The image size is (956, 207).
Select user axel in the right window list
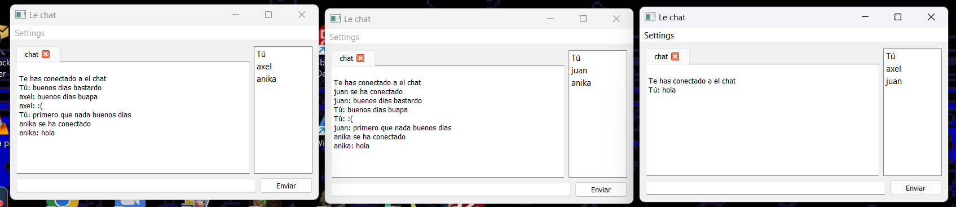(893, 69)
